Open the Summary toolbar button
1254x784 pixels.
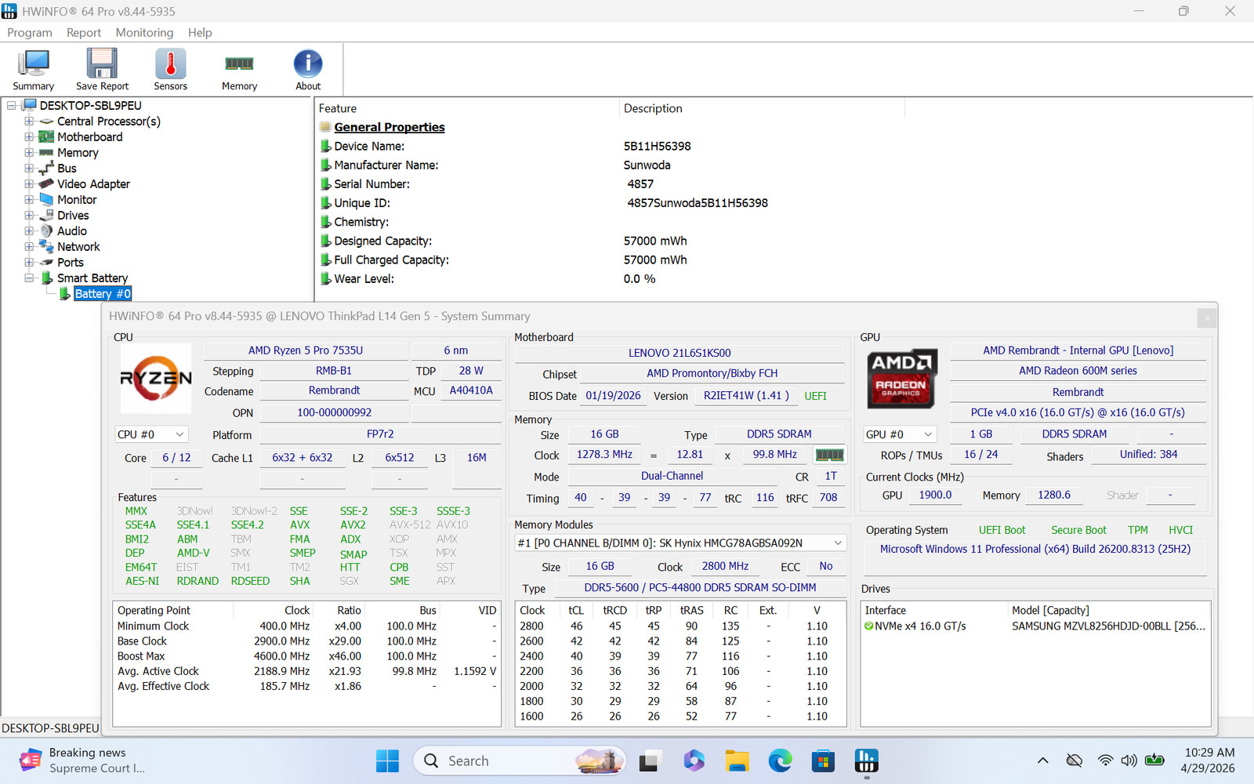(x=34, y=70)
